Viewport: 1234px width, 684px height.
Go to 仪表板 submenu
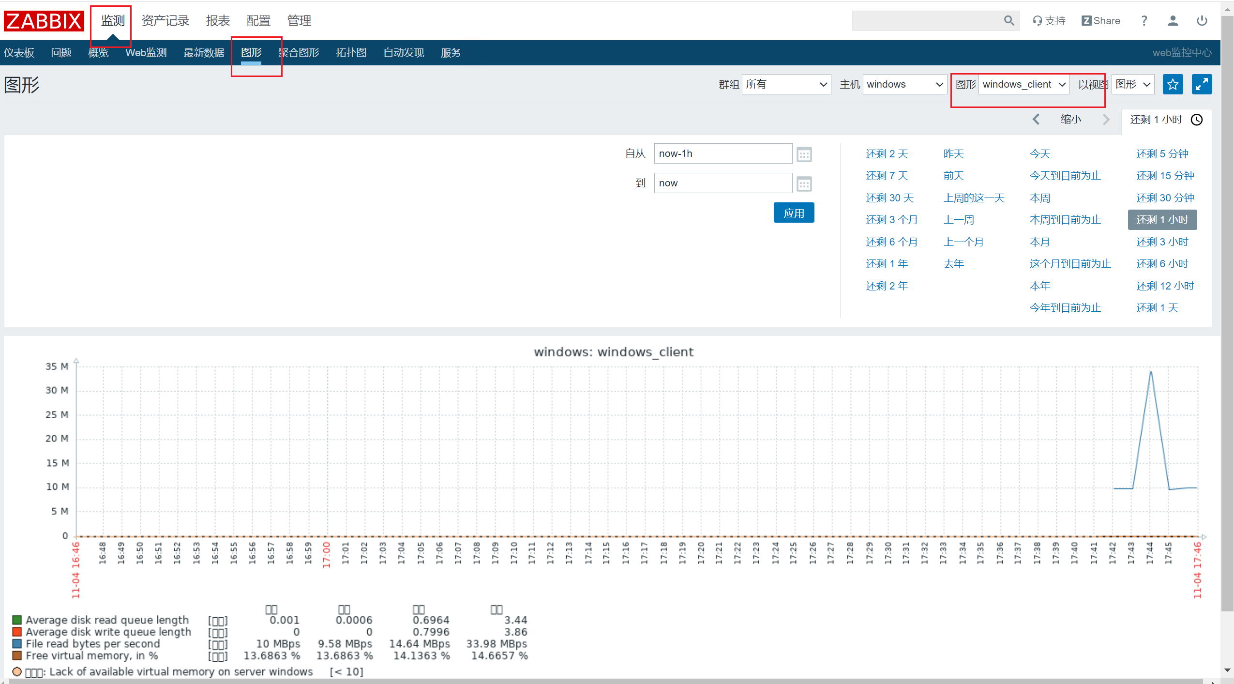click(x=19, y=53)
